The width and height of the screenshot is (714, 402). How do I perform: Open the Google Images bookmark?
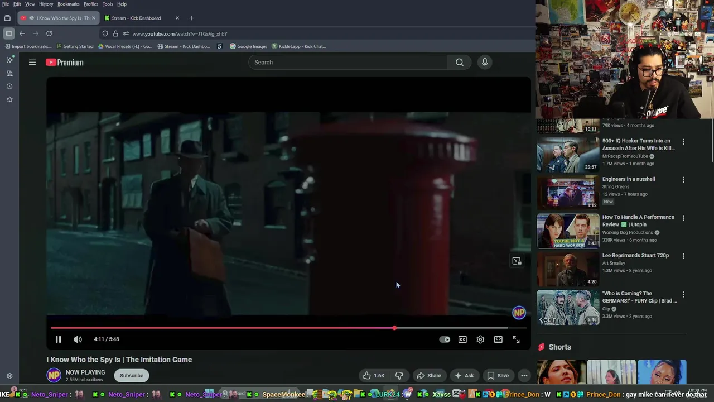pos(248,46)
